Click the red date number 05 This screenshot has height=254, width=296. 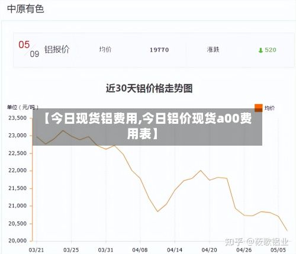point(24,44)
